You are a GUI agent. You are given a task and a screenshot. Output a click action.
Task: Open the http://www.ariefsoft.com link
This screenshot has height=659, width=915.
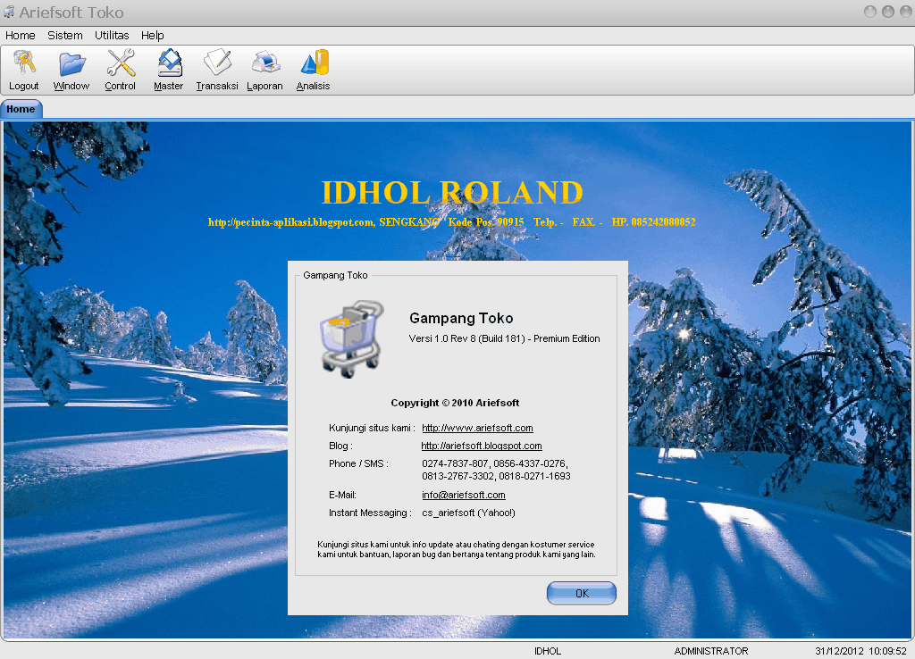477,428
